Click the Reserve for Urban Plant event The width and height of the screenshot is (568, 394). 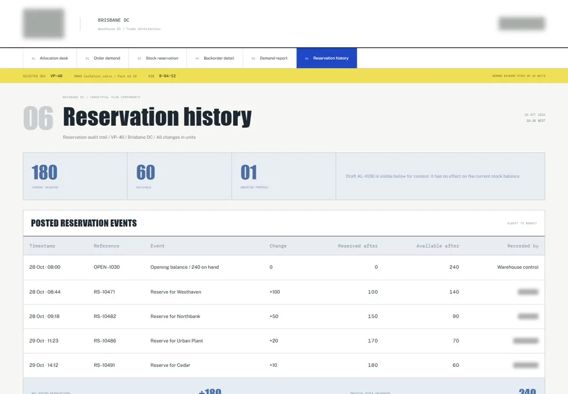coord(177,340)
